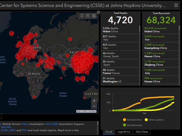
Task: Open the basemap gallery grid icon
Action: pyautogui.click(x=94, y=16)
